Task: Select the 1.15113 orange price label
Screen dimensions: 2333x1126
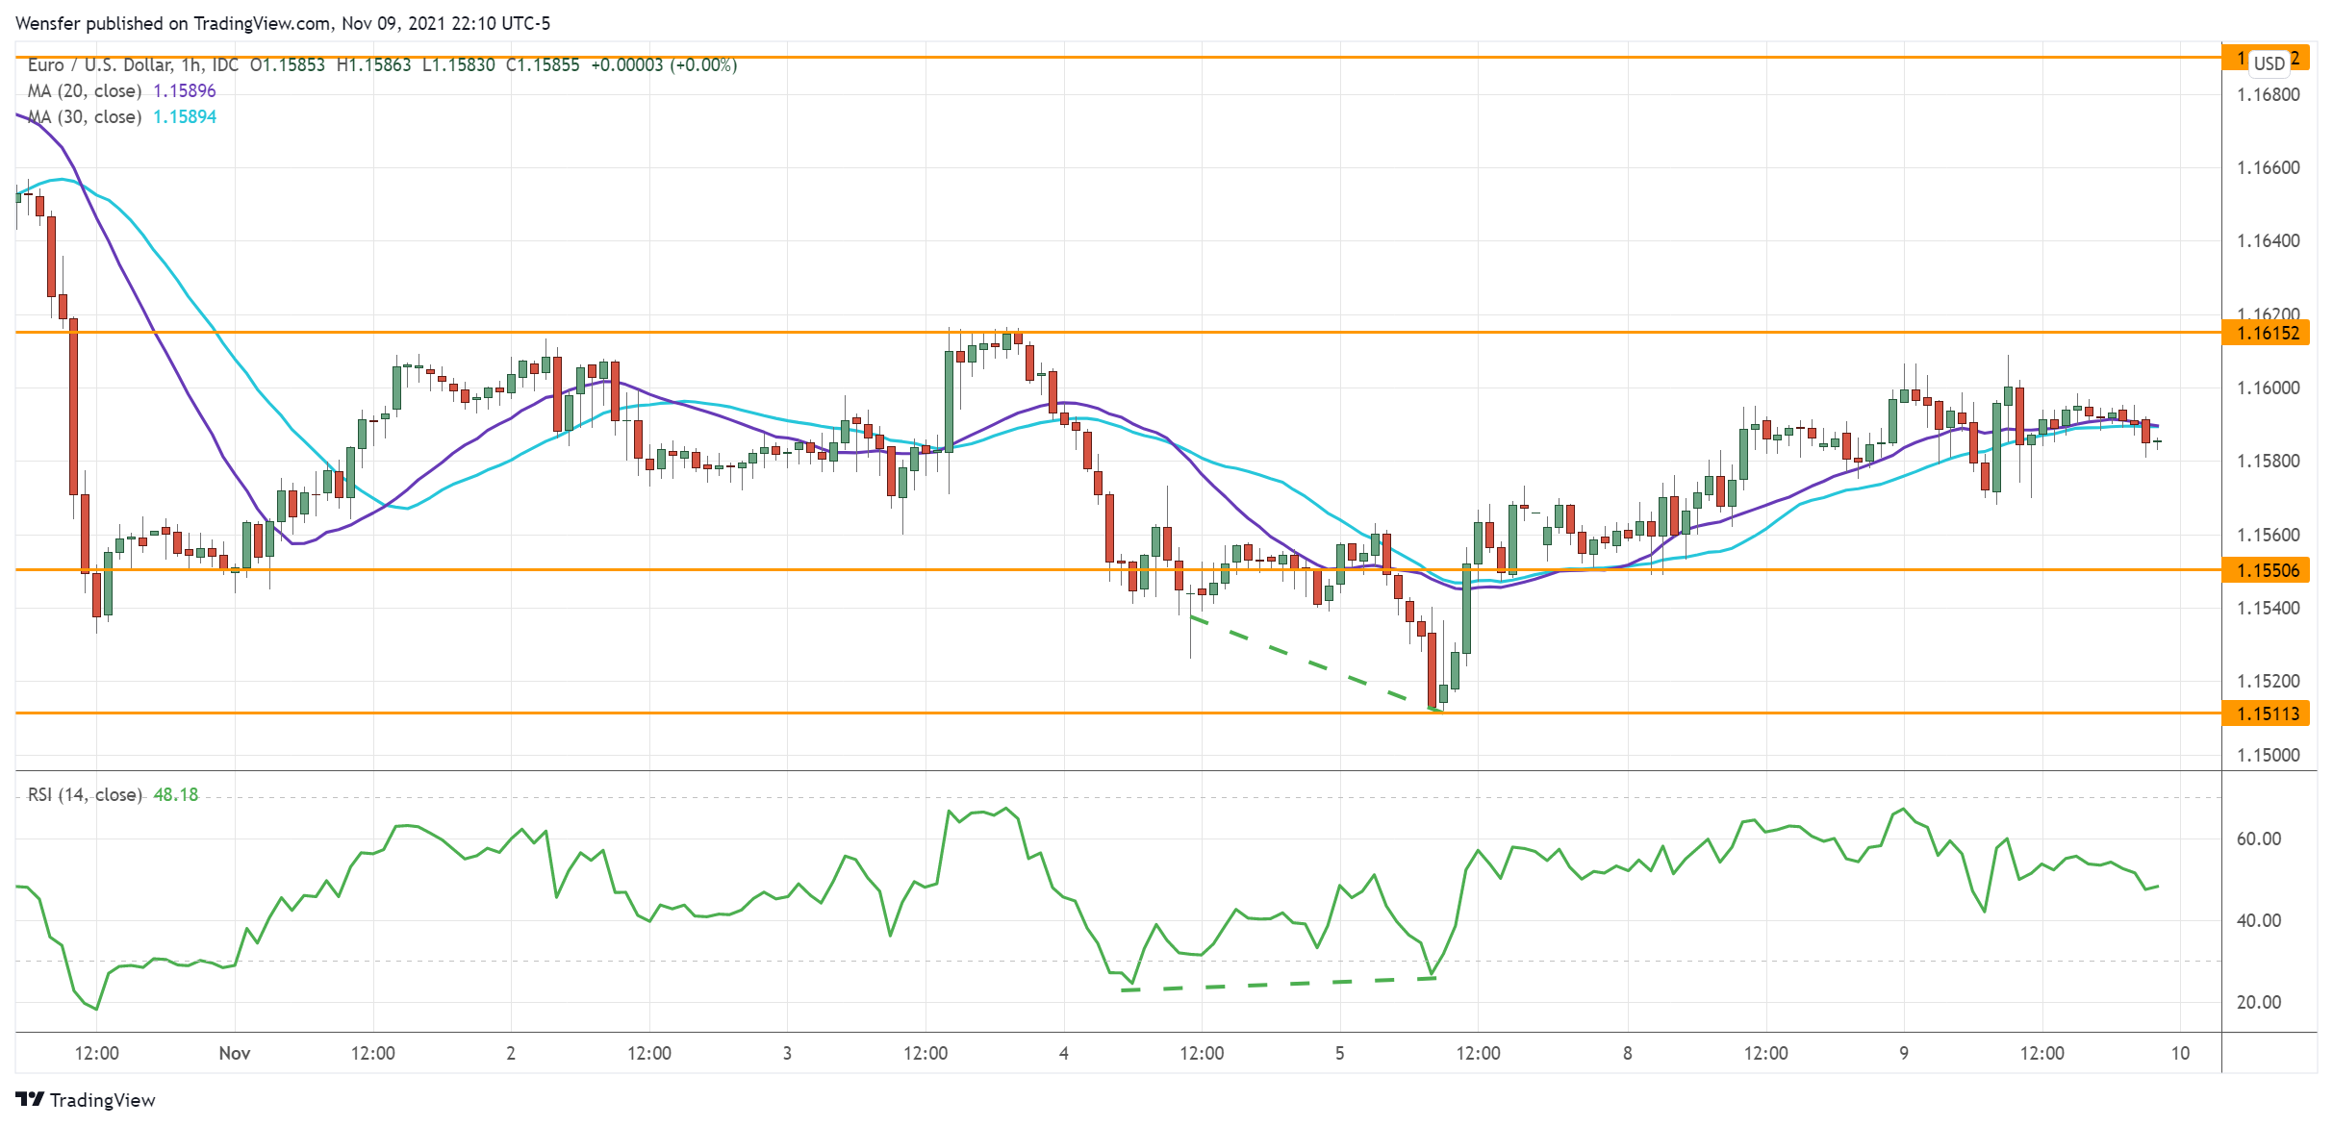Action: tap(2267, 713)
